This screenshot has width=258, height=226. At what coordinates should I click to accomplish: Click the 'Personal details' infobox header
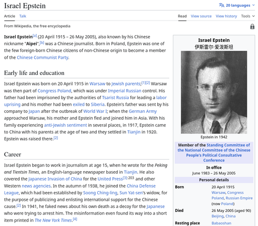pyautogui.click(x=214, y=180)
